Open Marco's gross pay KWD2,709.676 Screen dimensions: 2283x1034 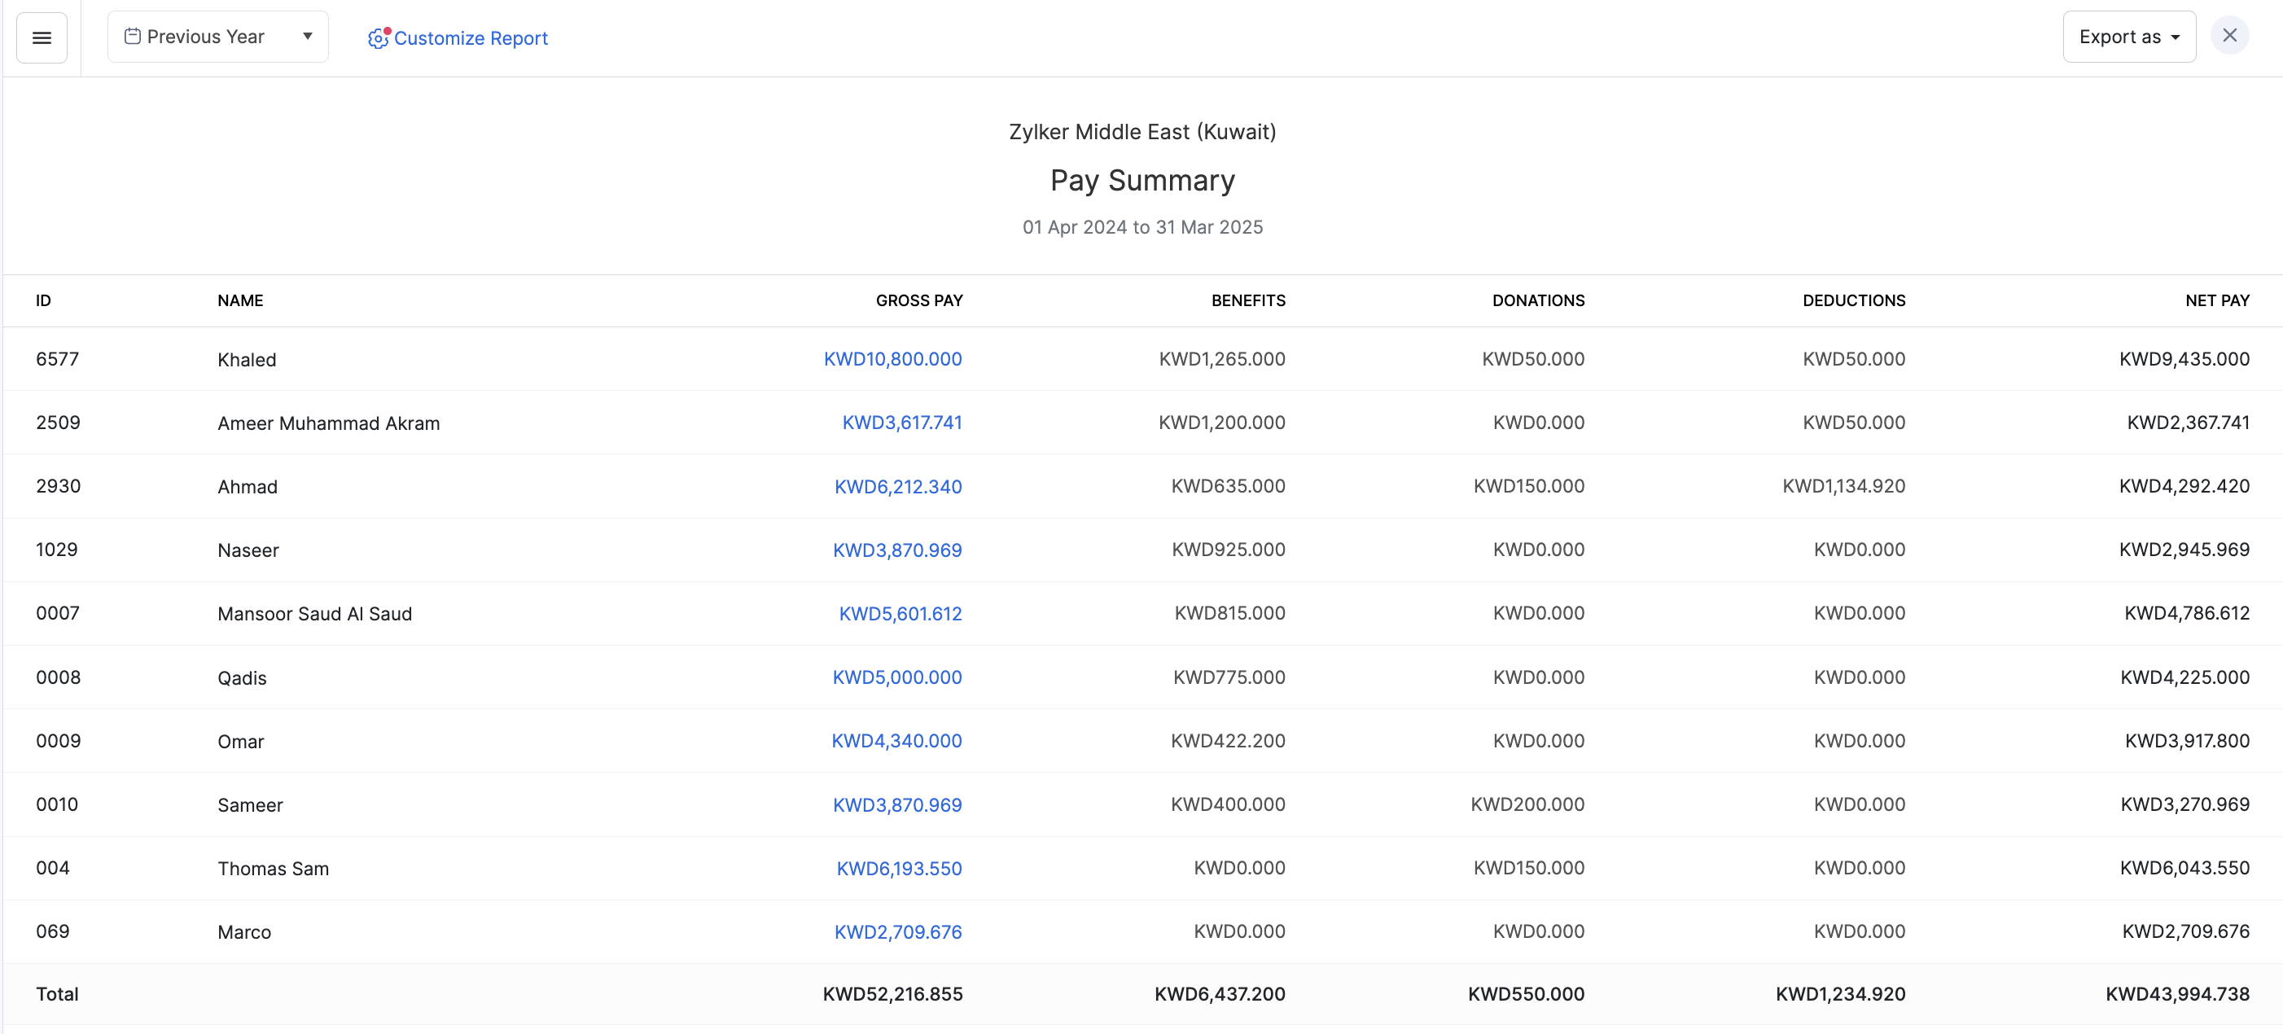(x=897, y=932)
